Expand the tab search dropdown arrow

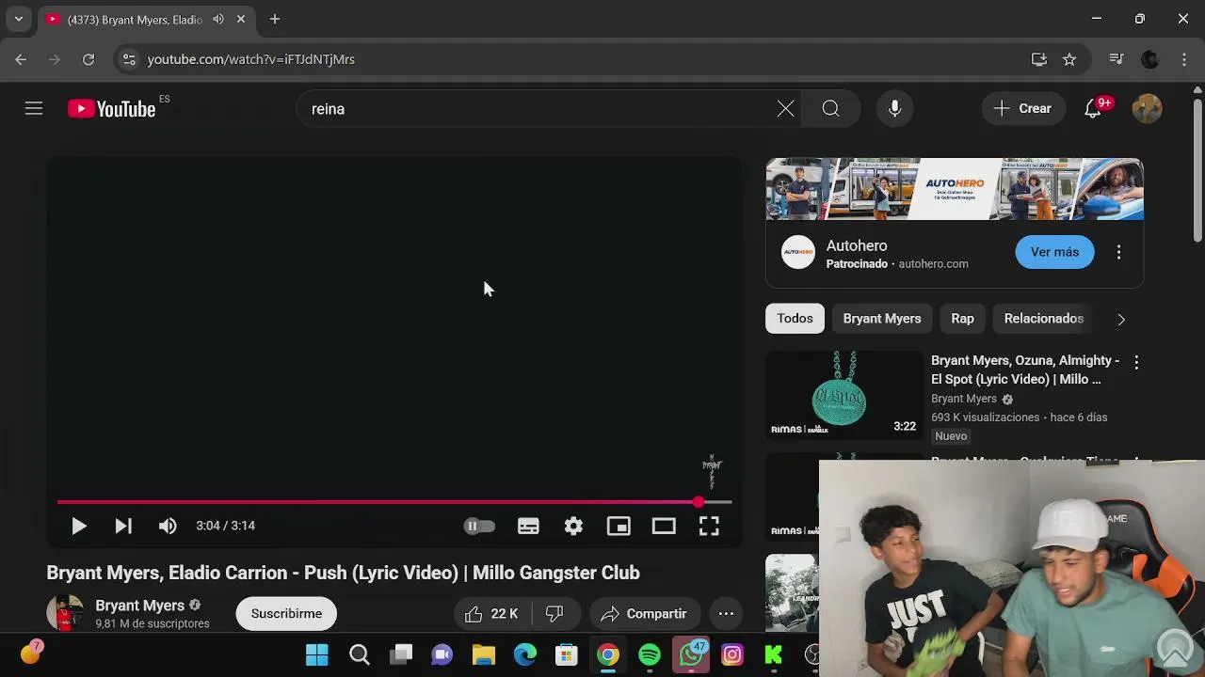click(x=18, y=19)
